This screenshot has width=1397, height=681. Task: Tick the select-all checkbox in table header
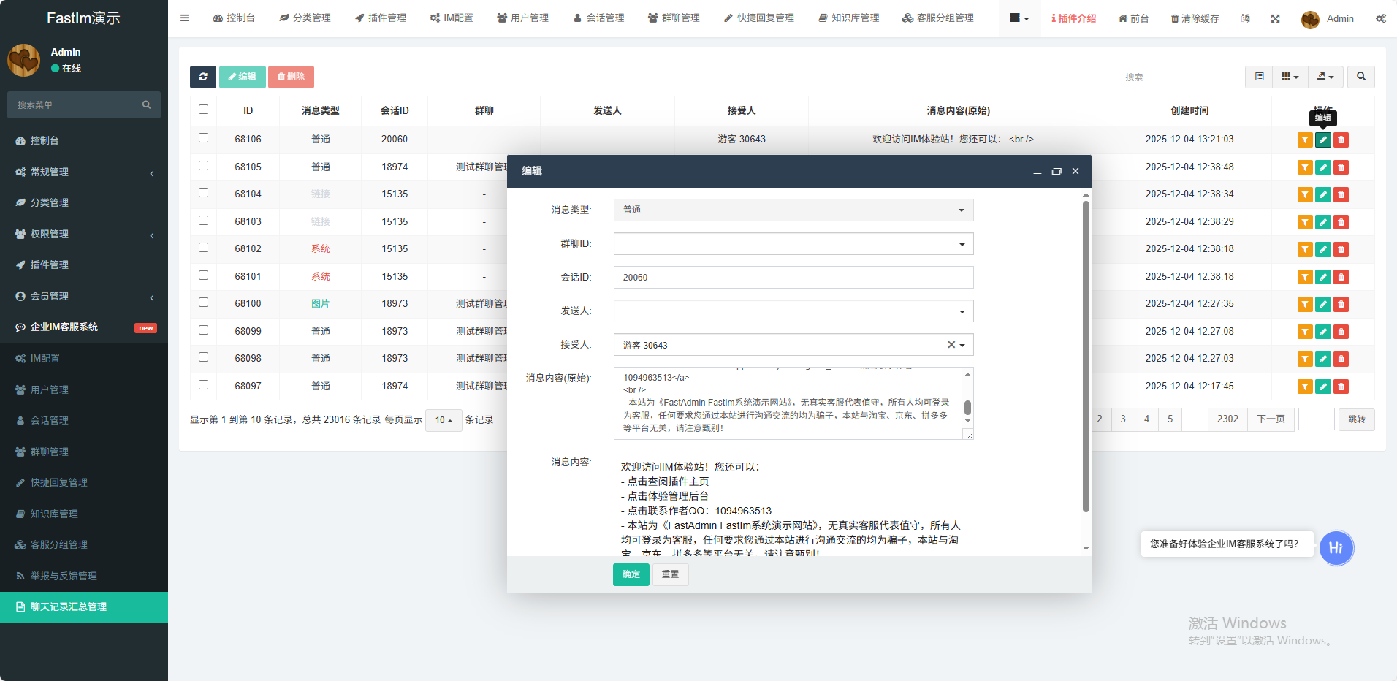203,110
